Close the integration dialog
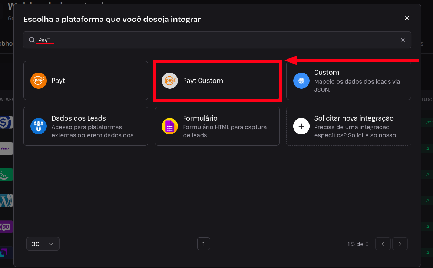This screenshot has height=268, width=433. click(407, 18)
